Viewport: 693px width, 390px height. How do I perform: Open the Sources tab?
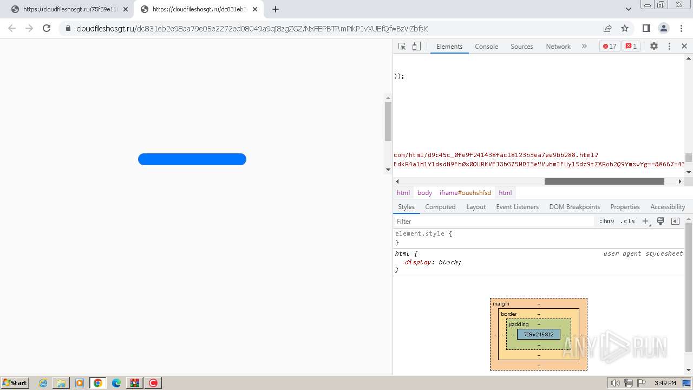(x=521, y=47)
